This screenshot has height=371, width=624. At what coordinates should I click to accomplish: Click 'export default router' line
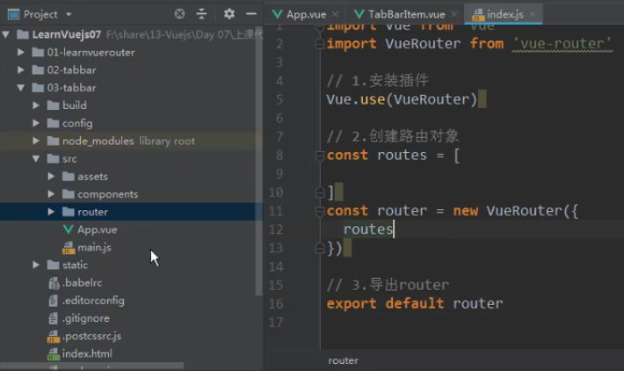coord(415,303)
